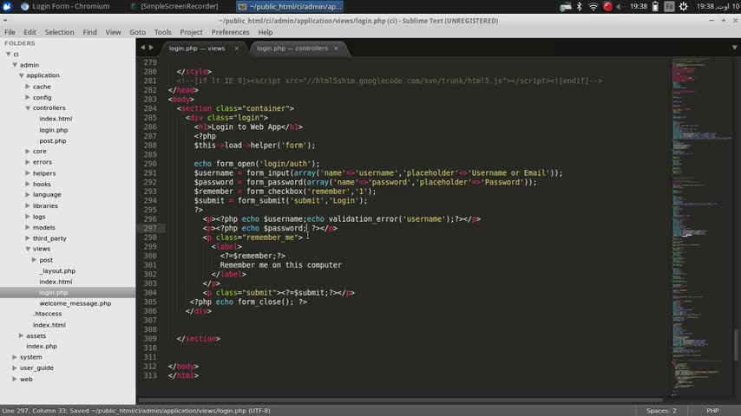Open index.php in admin folder
The image size is (741, 416).
(x=42, y=346)
